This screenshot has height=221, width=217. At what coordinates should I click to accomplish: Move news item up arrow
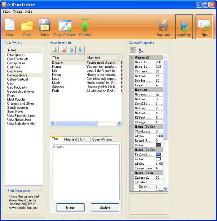[x=72, y=50]
